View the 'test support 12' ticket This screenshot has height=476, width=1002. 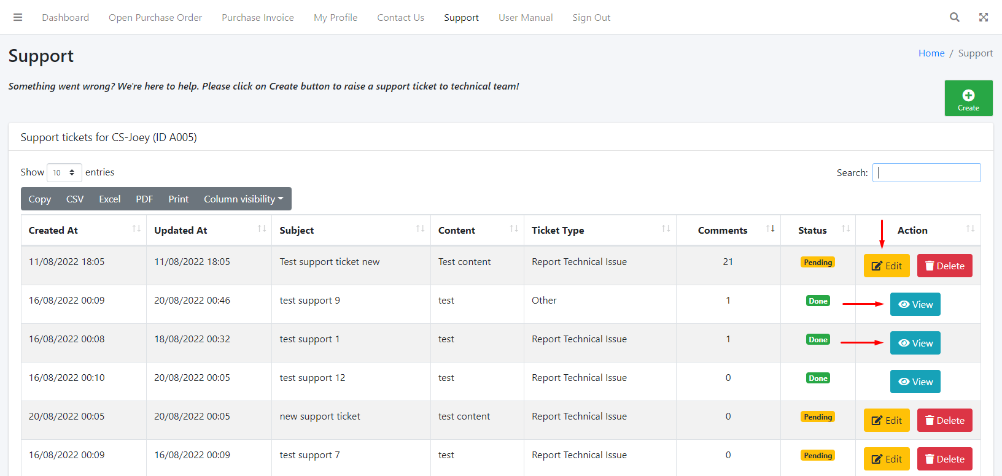[915, 382]
